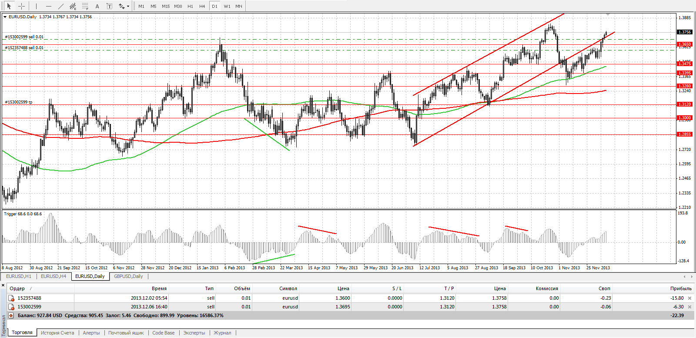Image resolution: width=696 pixels, height=338 pixels.
Task: Select the red 1.3650 price level marker
Action: [685, 44]
